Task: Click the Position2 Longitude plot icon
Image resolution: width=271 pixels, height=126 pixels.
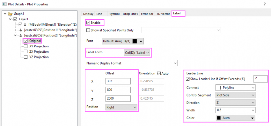Action: pos(21,35)
